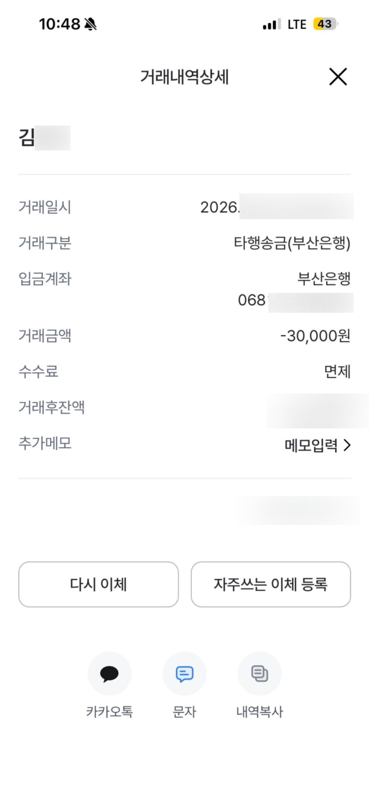Tap the cellular signal bars icon
369x797 pixels.
coord(272,25)
